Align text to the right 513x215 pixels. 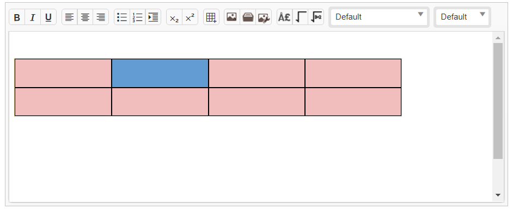(101, 17)
